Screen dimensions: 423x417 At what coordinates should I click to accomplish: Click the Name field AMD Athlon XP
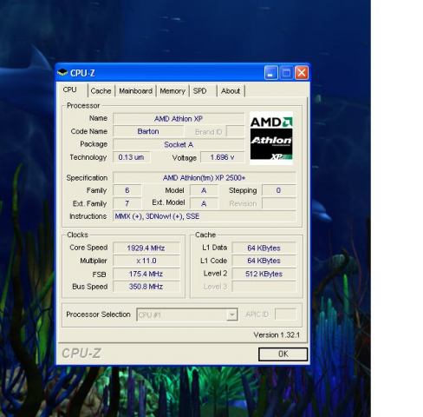(179, 119)
